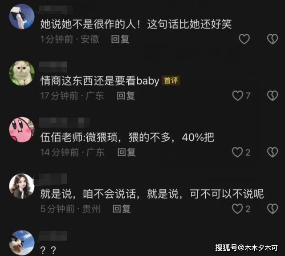The width and height of the screenshot is (285, 256).
Task: Open the white cat avatar profile
Action: (x=22, y=73)
